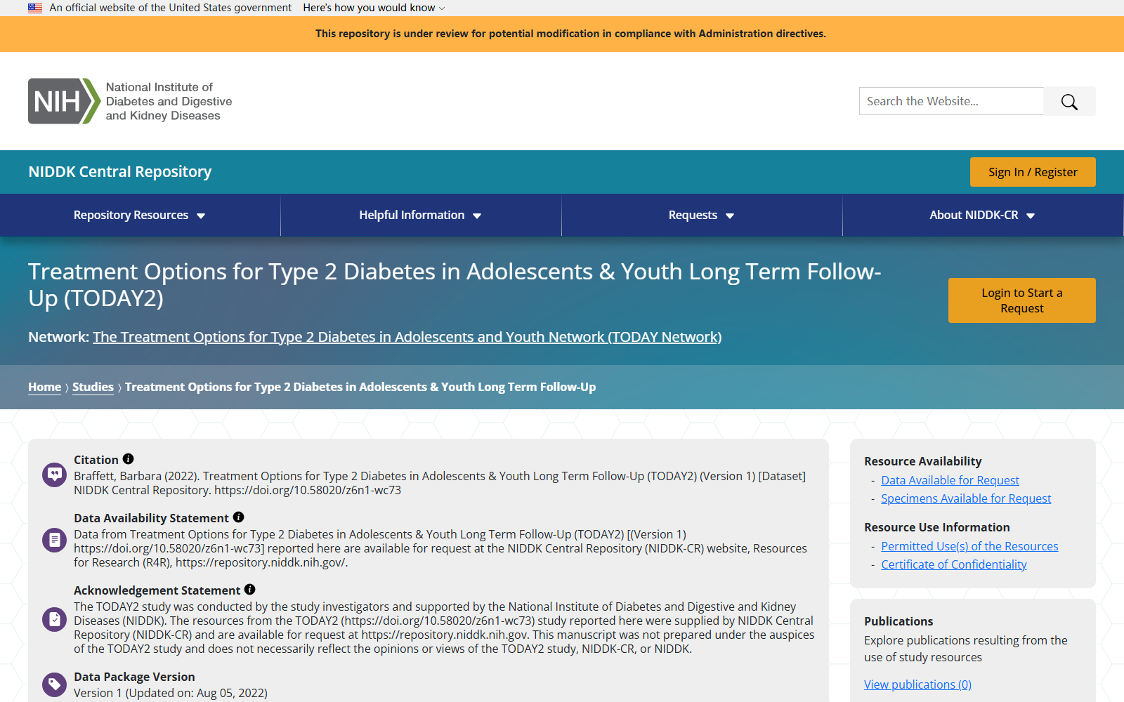The height and width of the screenshot is (702, 1124).
Task: Open the Repository Resources dropdown menu
Action: [140, 215]
